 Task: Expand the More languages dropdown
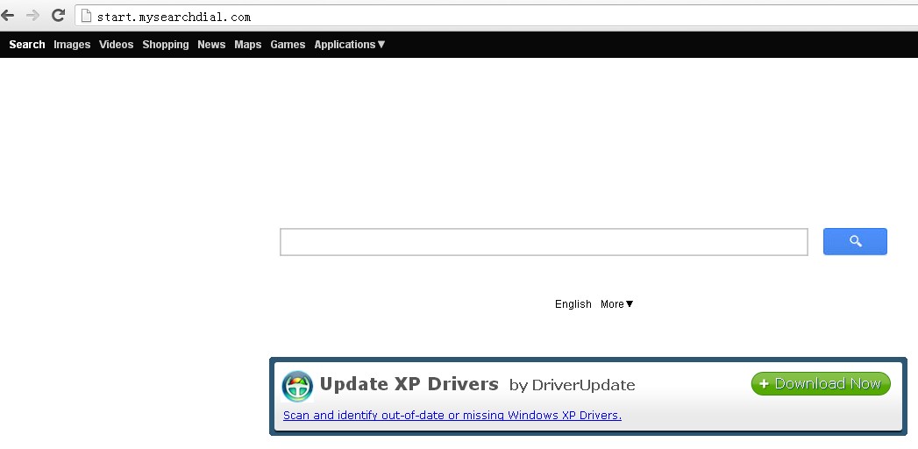617,303
